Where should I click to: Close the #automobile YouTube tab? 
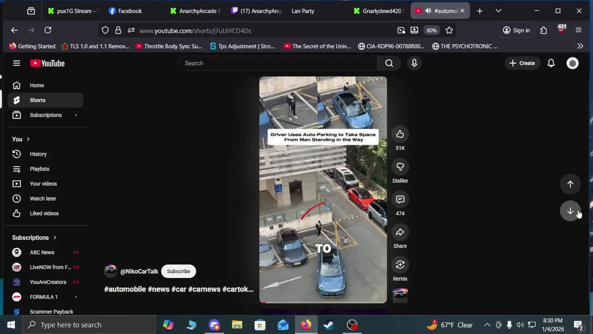(462, 11)
